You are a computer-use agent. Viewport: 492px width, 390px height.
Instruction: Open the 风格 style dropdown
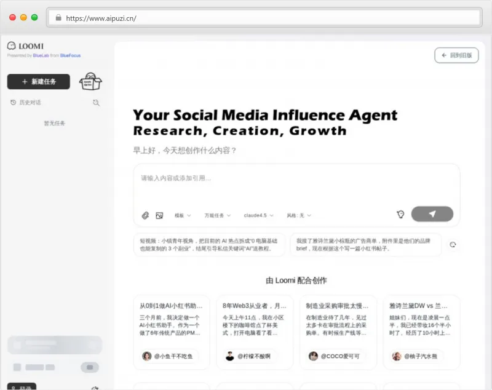pos(299,215)
